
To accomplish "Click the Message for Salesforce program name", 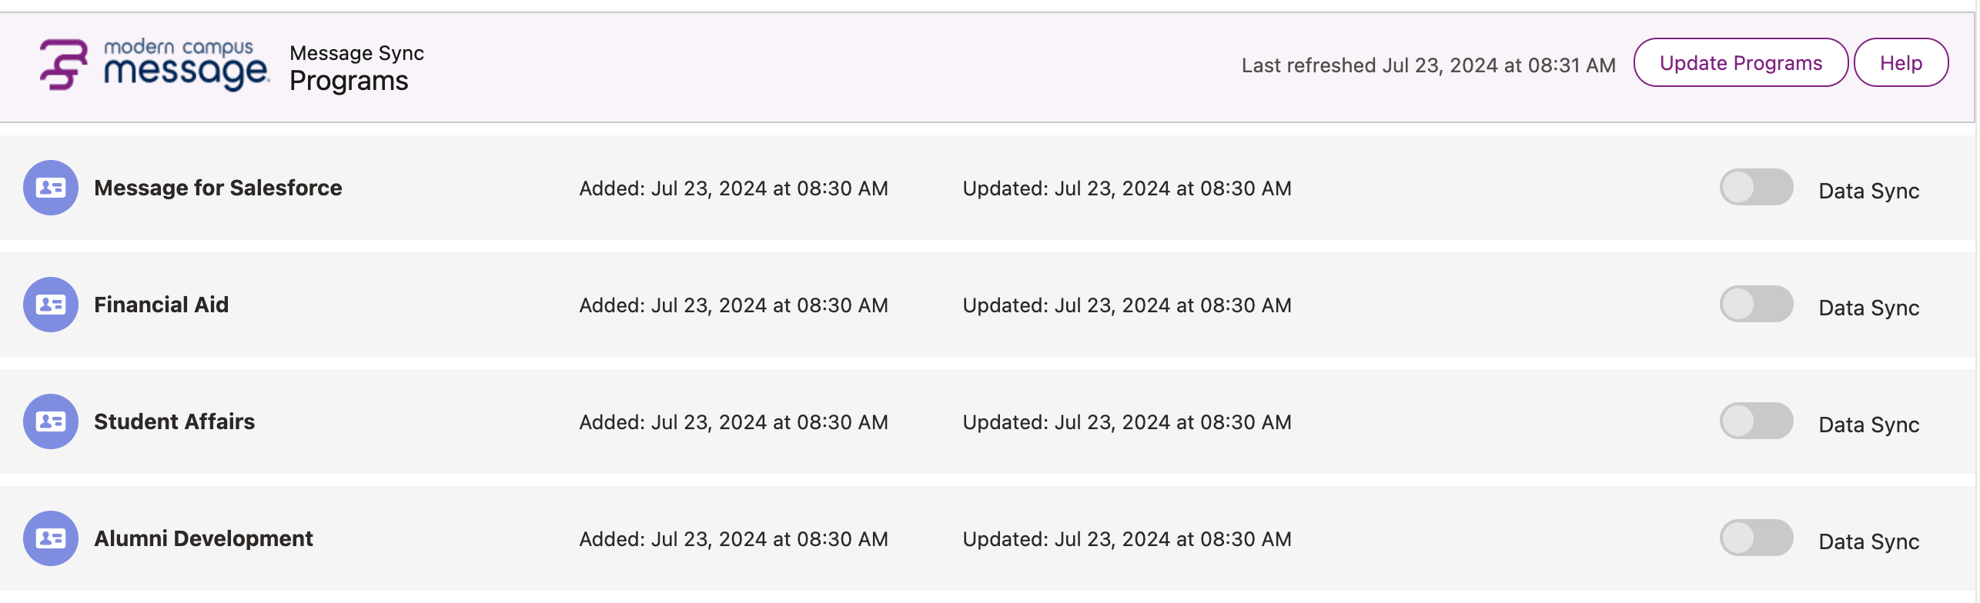I will tap(218, 187).
